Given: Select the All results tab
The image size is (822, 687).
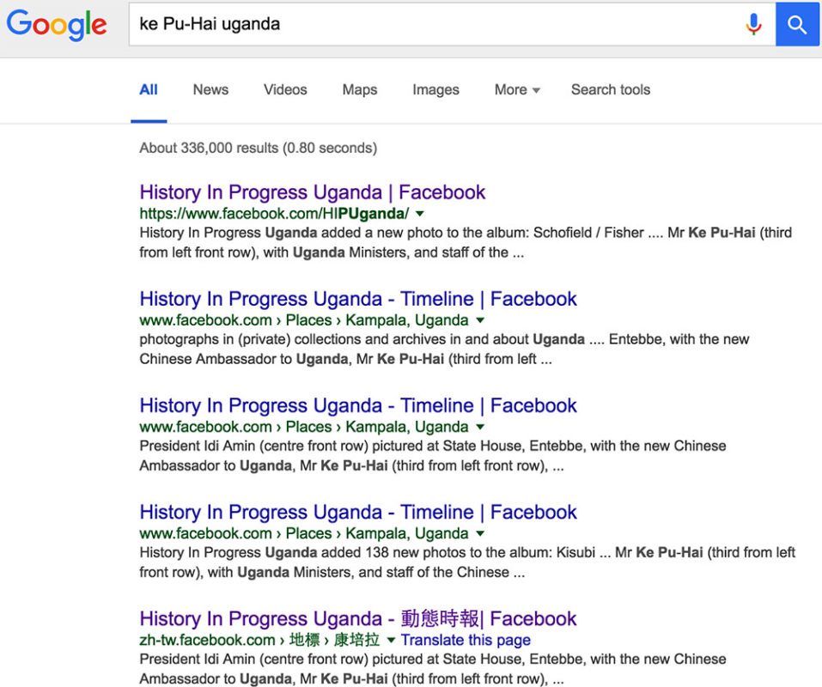Looking at the screenshot, I should click(x=149, y=89).
